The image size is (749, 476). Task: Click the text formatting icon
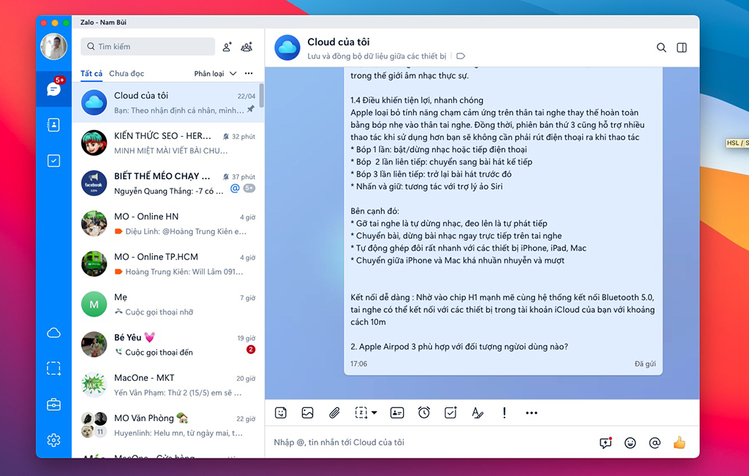point(477,412)
